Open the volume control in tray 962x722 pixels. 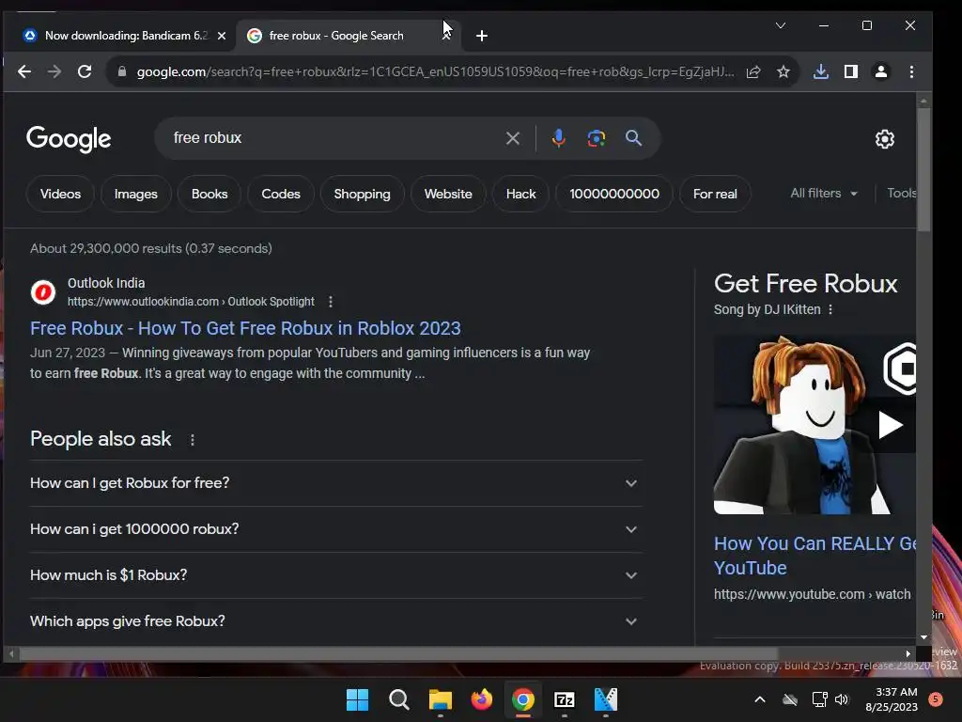coord(842,699)
